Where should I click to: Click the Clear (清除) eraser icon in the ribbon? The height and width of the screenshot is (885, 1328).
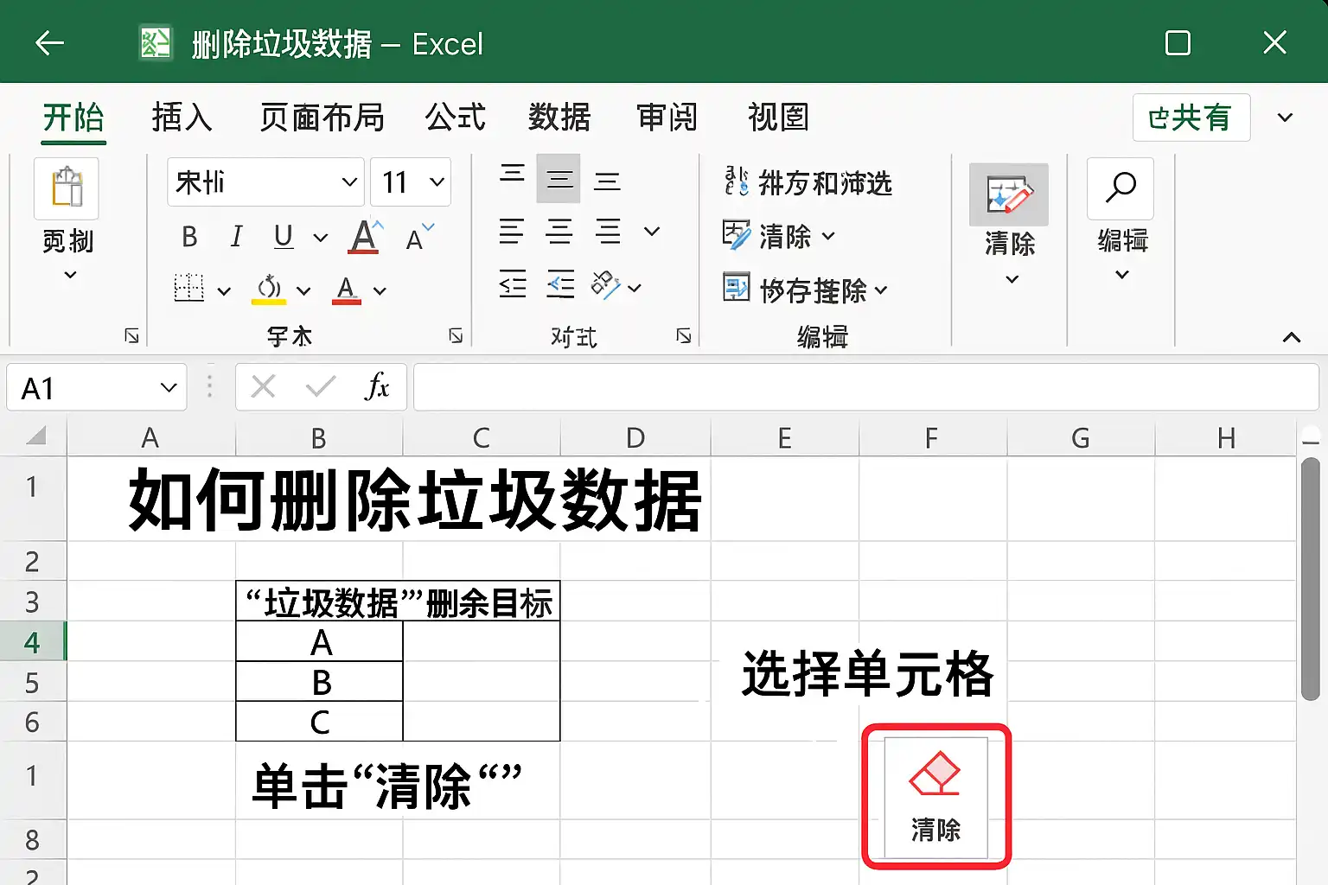[1009, 194]
